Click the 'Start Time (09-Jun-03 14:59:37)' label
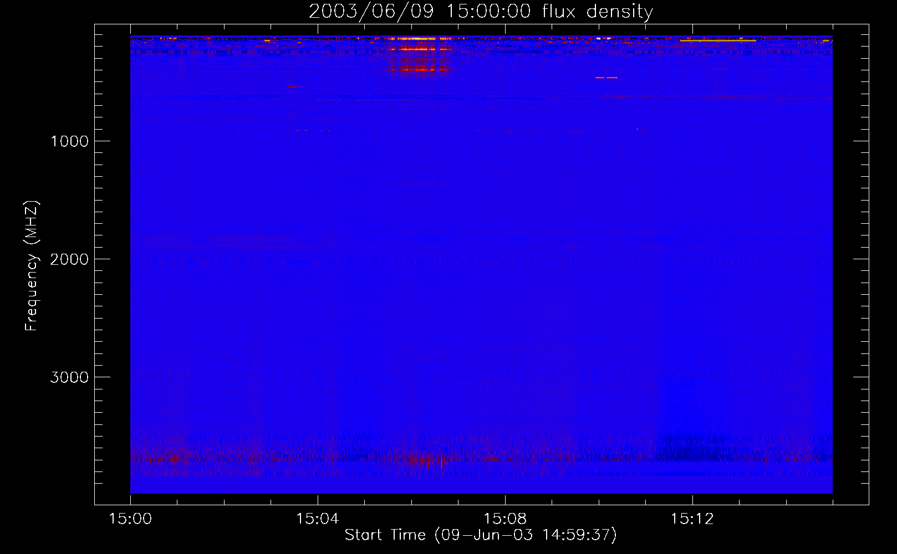This screenshot has width=897, height=554. (481, 535)
